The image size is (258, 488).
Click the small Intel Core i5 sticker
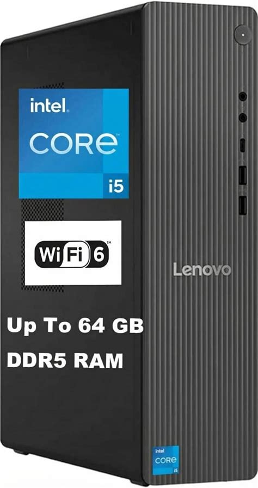click(x=165, y=460)
